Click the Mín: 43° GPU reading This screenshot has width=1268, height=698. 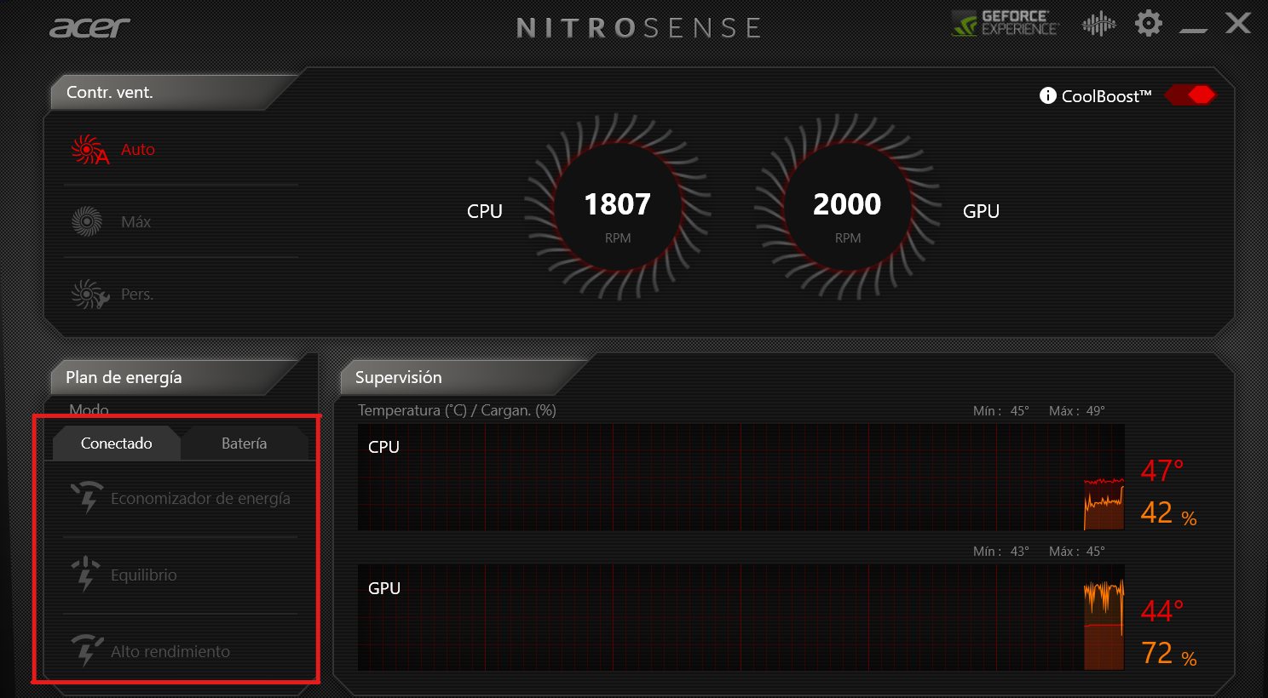pos(1001,552)
